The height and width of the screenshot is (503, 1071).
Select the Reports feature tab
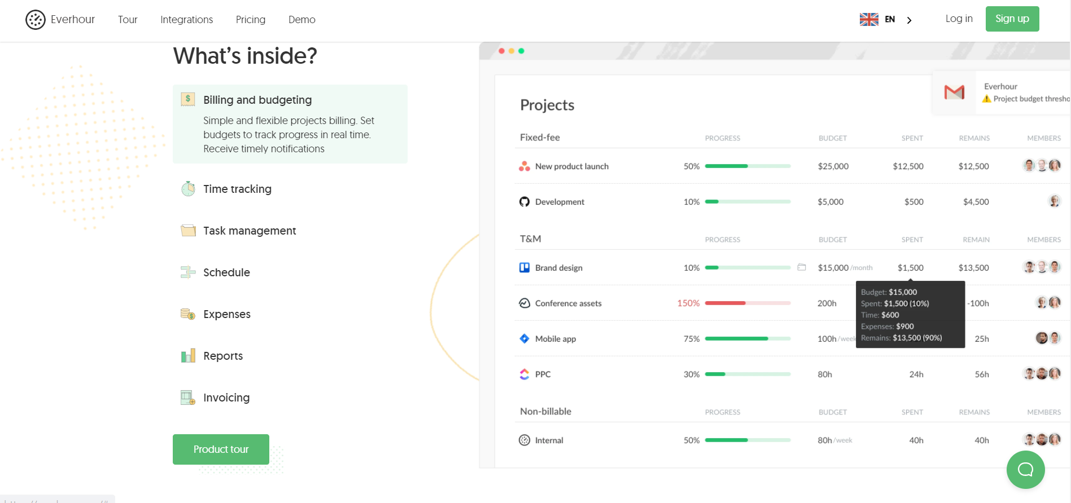223,356
